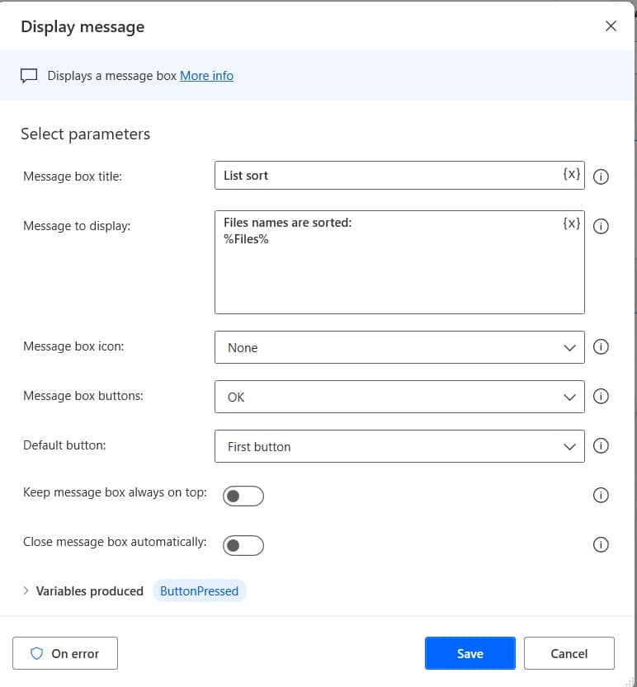Insert variable in Message to display field

pyautogui.click(x=571, y=224)
